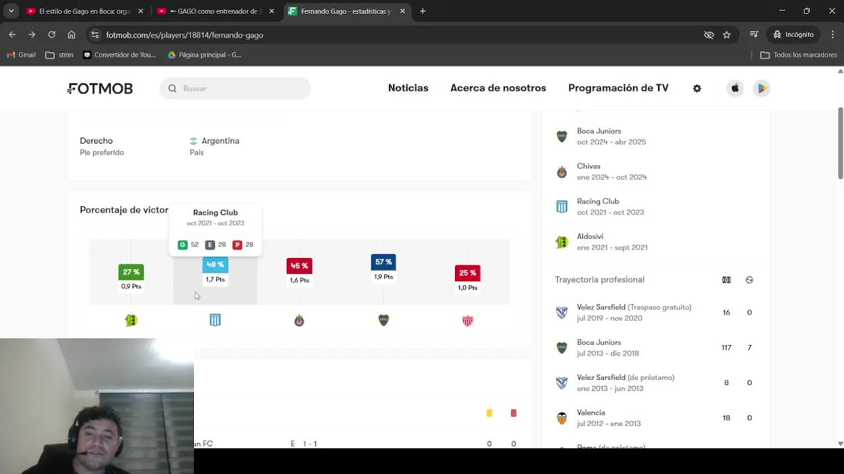Image resolution: width=844 pixels, height=474 pixels.
Task: Click the Racing Club crest below the chart
Action: (x=215, y=321)
